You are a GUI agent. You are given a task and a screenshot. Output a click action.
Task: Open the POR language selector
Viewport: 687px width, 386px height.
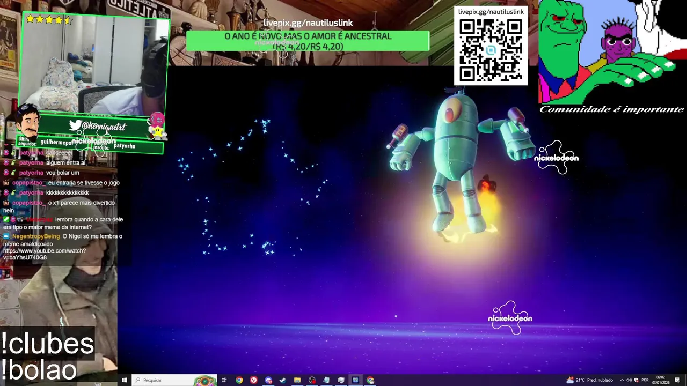[x=645, y=380]
